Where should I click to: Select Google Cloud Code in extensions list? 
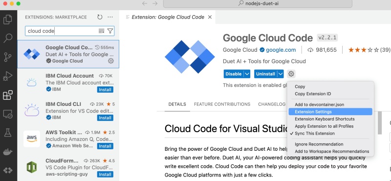(68, 54)
